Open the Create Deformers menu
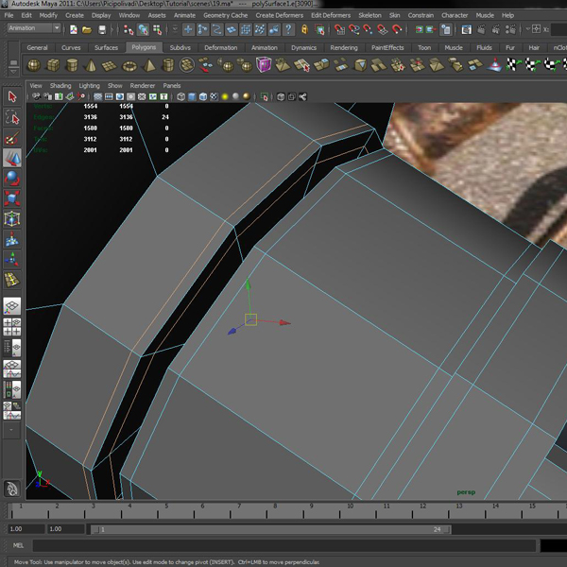The width and height of the screenshot is (567, 567). pyautogui.click(x=279, y=15)
